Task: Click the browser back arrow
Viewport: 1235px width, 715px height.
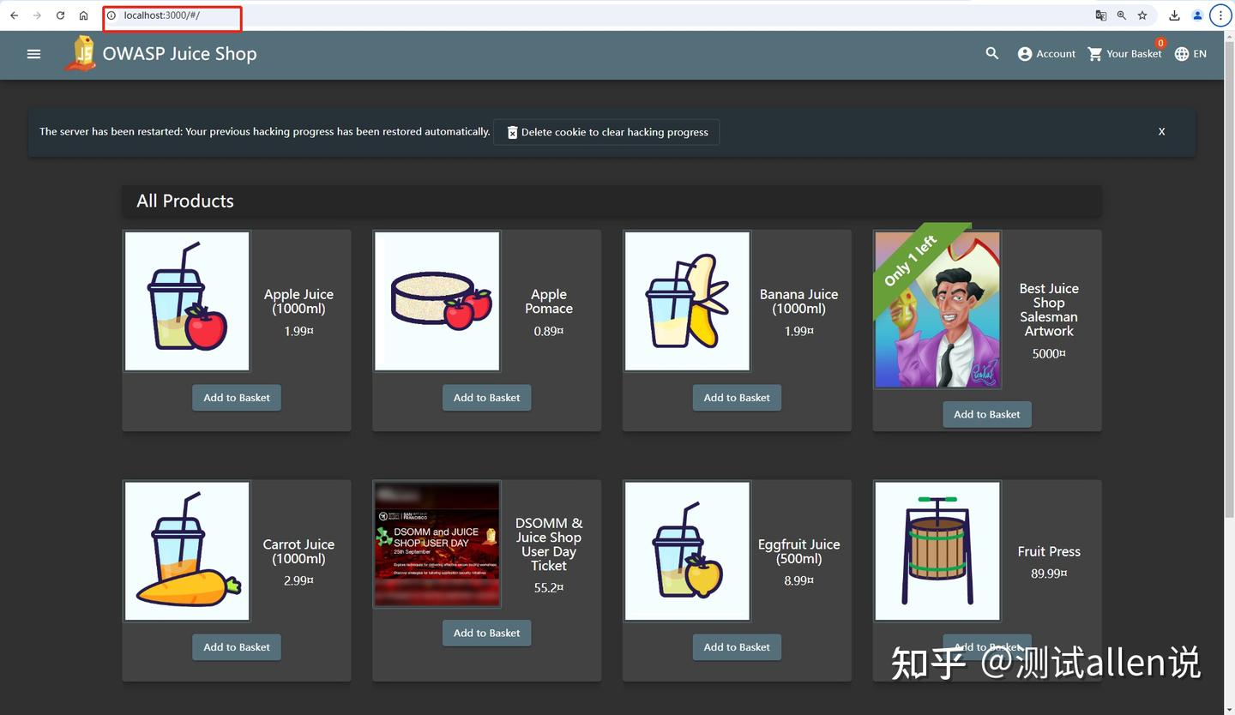Action: 14,15
